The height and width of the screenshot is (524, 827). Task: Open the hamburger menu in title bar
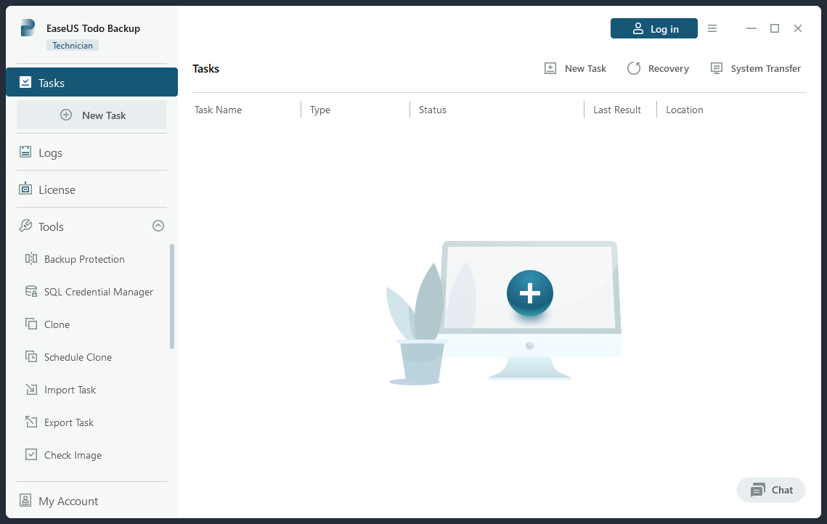pyautogui.click(x=712, y=28)
